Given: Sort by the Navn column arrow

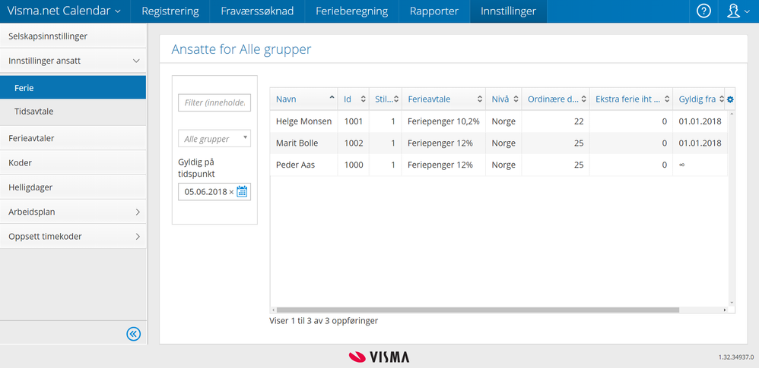Looking at the screenshot, I should 332,98.
